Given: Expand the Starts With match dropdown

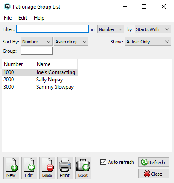Looking at the screenshot, I should click(153, 29).
